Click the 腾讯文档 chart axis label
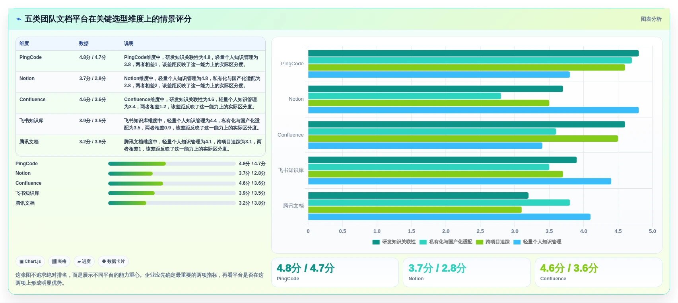 tap(293, 206)
